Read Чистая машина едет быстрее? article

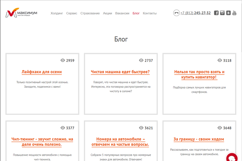coord(120,72)
